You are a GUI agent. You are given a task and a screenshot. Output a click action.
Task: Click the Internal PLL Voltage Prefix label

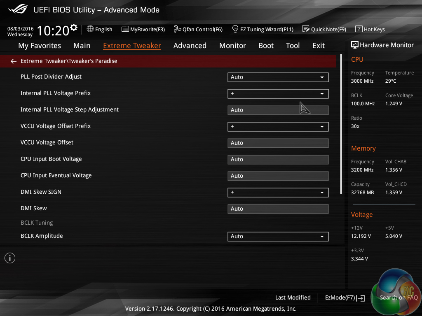click(x=56, y=93)
